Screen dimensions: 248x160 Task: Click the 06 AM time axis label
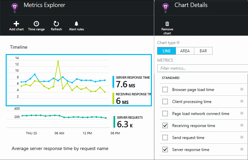click(x=59, y=133)
